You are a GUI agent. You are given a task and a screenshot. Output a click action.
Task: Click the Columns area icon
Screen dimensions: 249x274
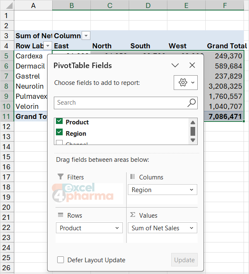pyautogui.click(x=132, y=177)
